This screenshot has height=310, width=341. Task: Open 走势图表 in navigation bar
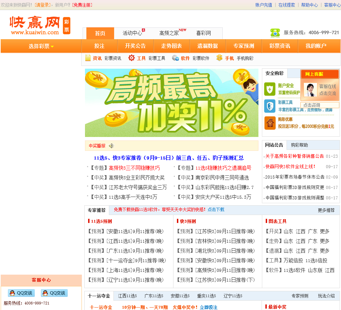(172, 46)
